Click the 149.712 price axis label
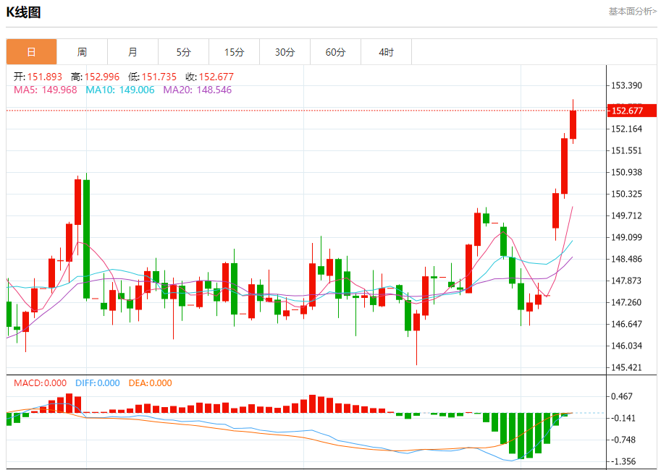Image resolution: width=661 pixels, height=470 pixels. point(626,215)
